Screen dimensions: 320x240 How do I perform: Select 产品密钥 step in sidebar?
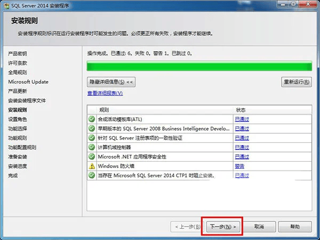tap(18, 54)
